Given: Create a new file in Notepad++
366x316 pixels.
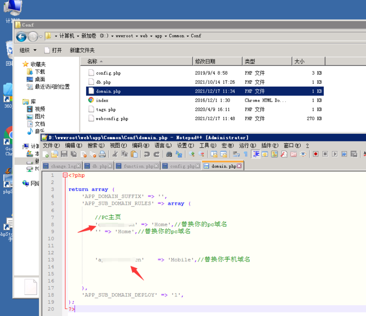Looking at the screenshot, I should point(46,154).
